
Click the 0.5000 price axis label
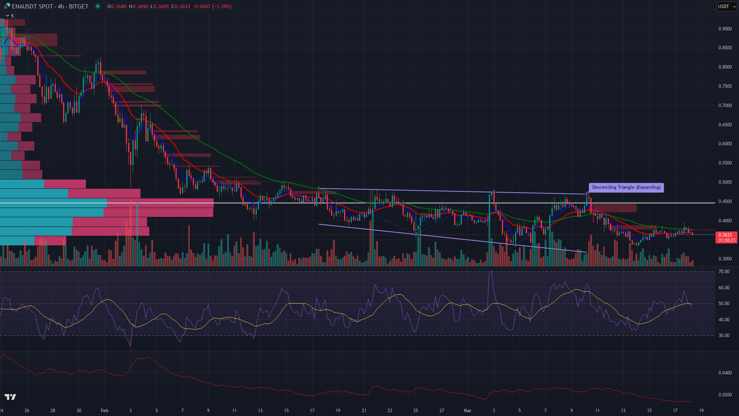click(x=725, y=182)
